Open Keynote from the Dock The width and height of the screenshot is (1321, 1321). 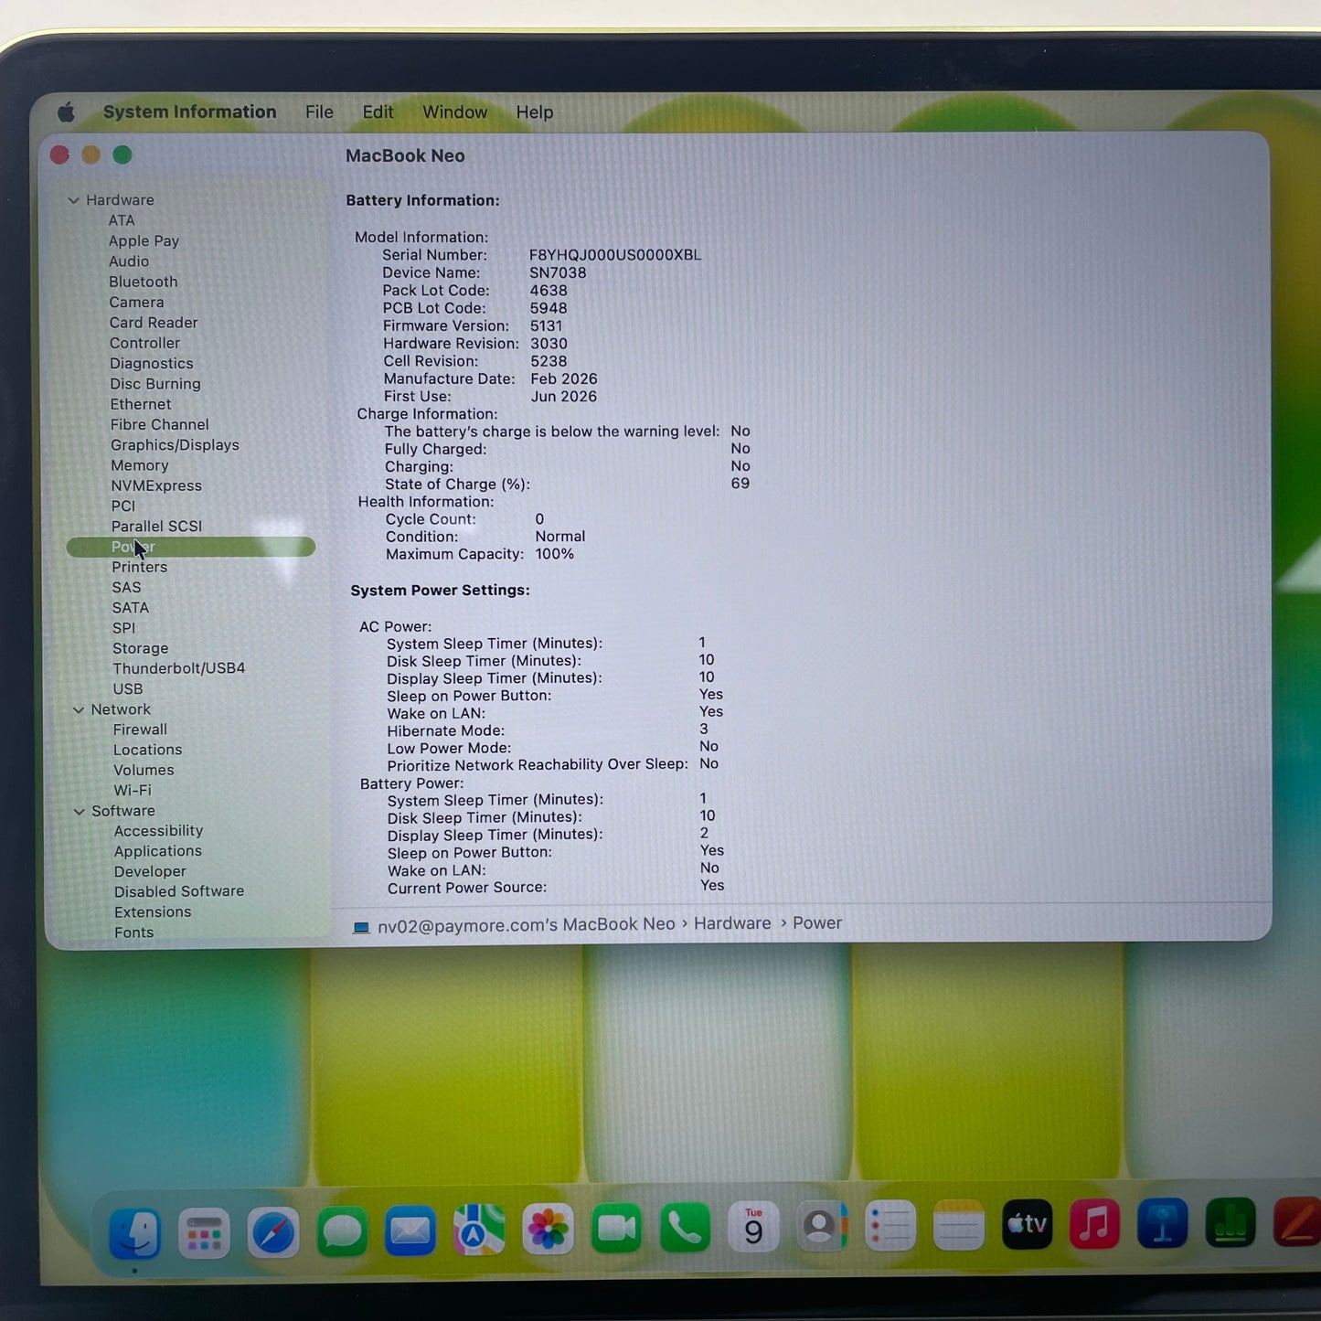pyautogui.click(x=1163, y=1223)
